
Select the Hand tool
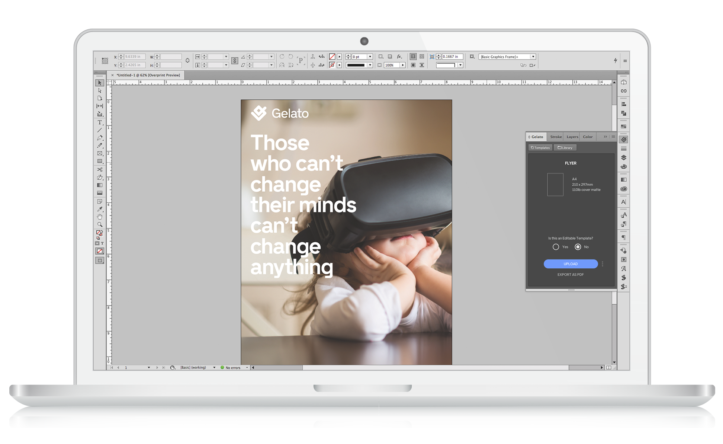100,217
